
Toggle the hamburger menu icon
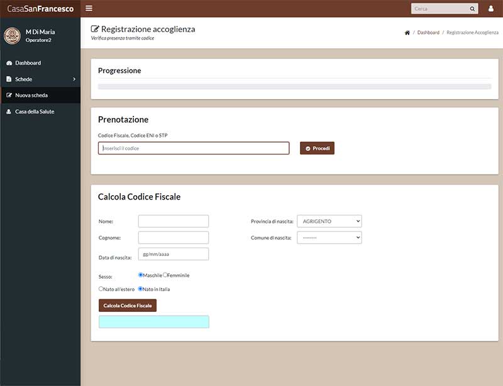tap(89, 8)
